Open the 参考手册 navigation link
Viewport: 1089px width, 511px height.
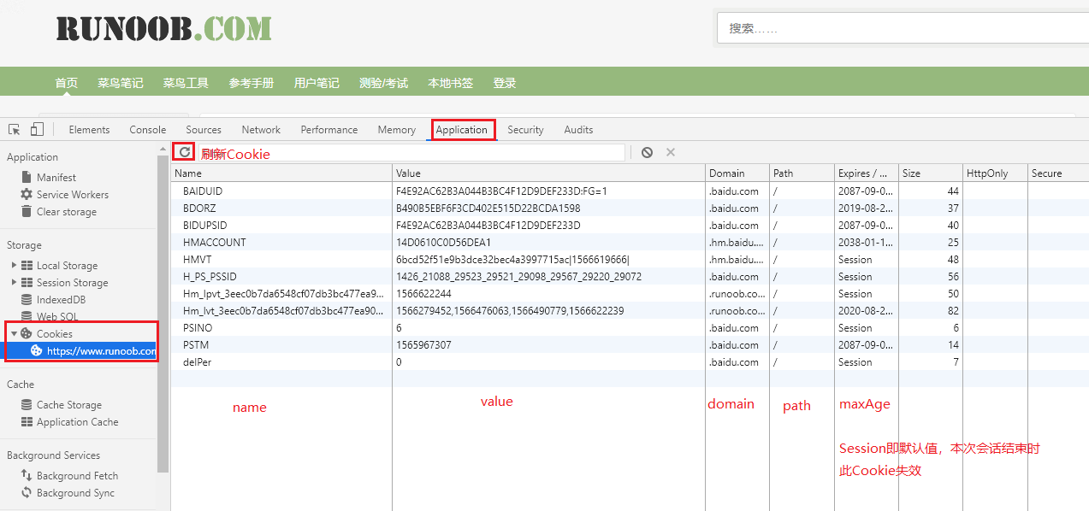click(x=252, y=83)
